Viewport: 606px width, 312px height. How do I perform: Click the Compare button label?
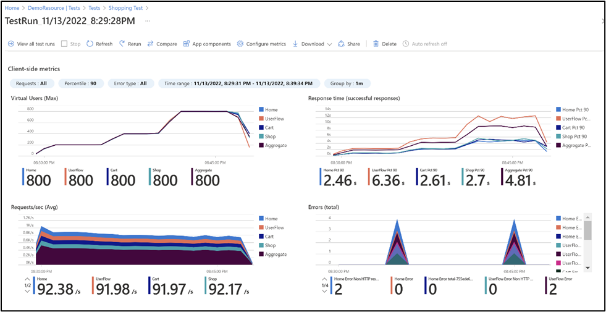(167, 44)
